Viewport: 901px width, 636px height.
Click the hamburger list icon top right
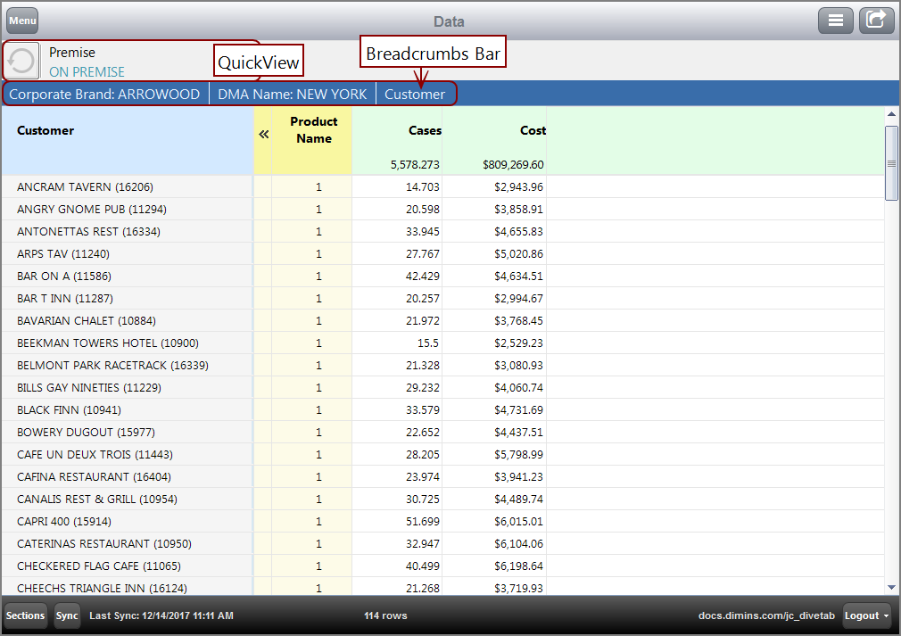tap(836, 21)
